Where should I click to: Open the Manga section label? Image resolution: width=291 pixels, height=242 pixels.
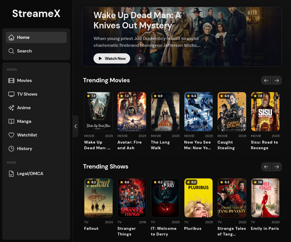point(24,121)
